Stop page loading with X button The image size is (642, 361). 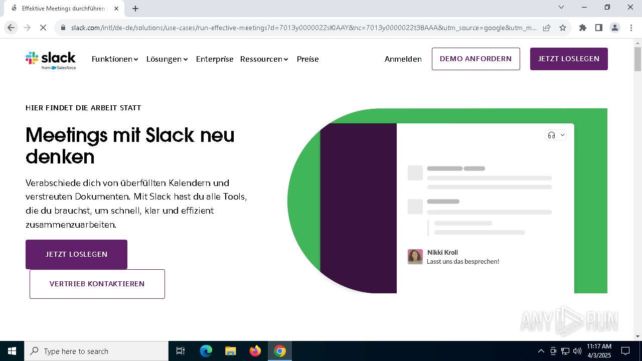[x=43, y=28]
